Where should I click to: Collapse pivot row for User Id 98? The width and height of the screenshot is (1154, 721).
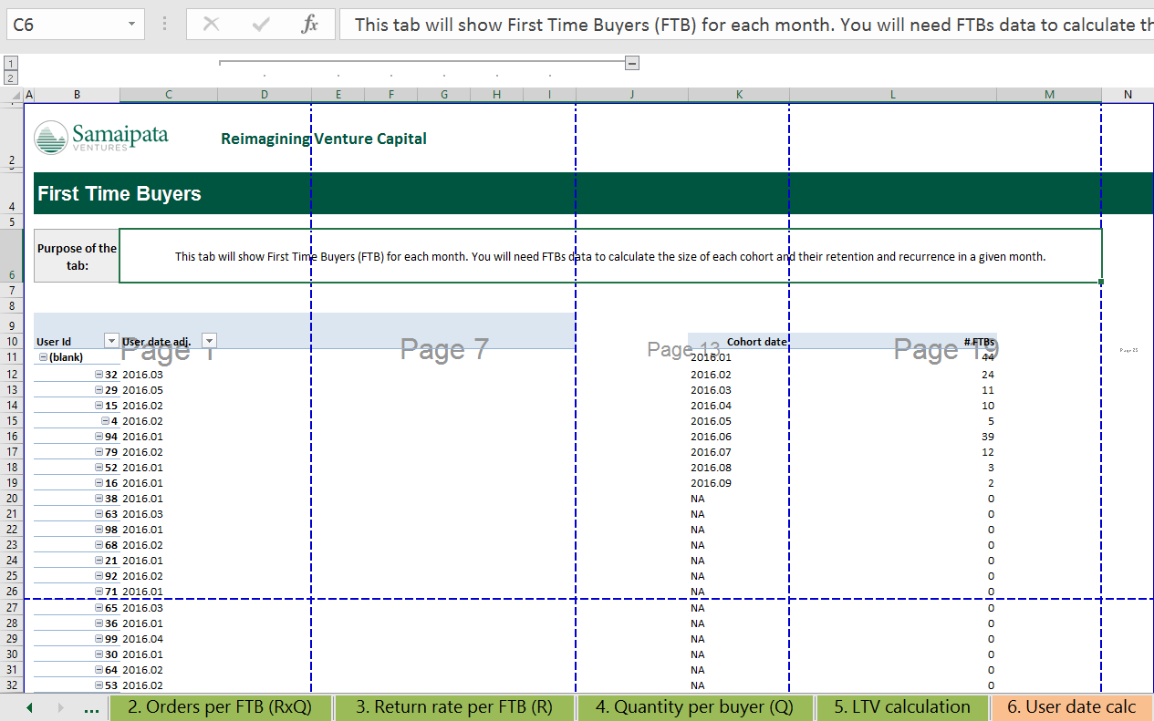click(x=99, y=530)
